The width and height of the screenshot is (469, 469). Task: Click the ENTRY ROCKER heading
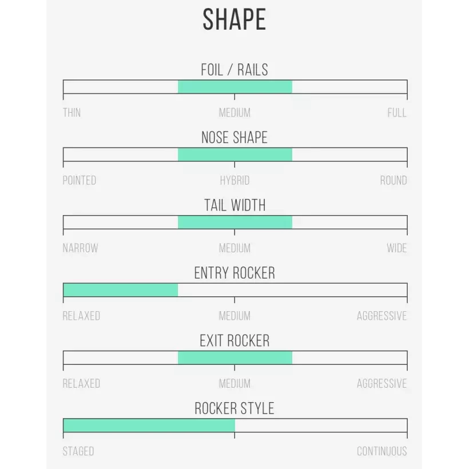coord(234,273)
